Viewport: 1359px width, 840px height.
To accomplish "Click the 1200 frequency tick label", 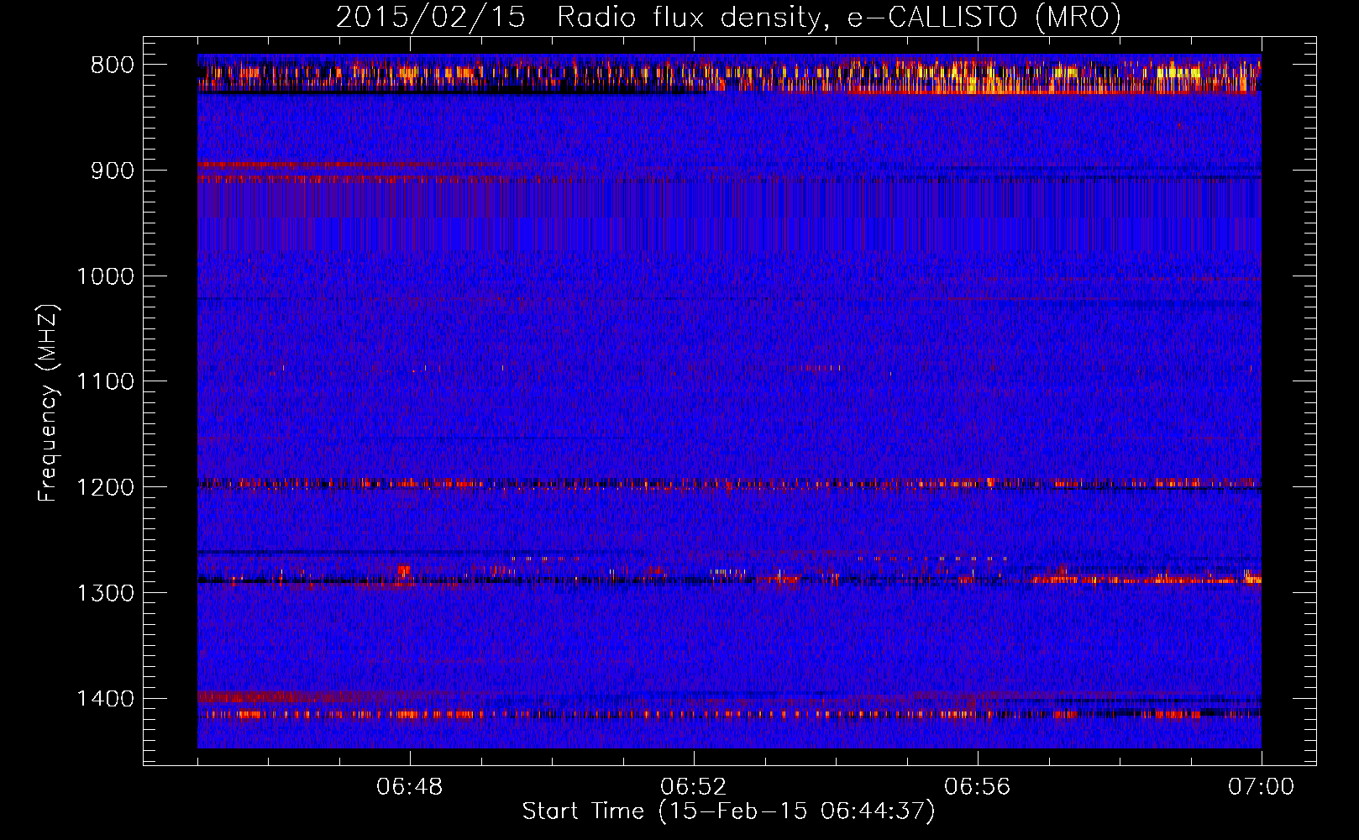I will [106, 488].
